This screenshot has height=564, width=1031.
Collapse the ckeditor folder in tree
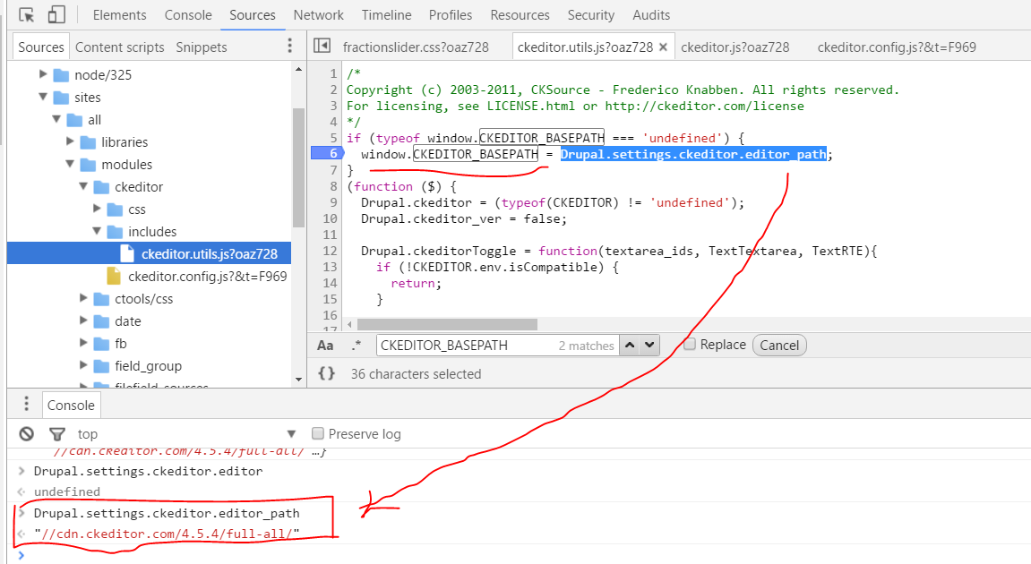85,187
